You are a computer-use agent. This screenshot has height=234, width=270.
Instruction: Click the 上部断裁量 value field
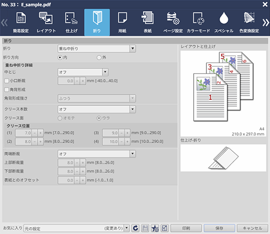[x=66, y=162]
